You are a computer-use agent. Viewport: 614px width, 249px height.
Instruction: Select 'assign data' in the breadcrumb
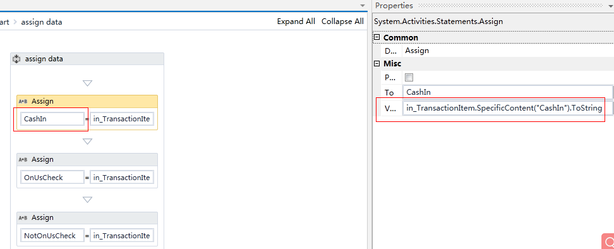[x=42, y=22]
